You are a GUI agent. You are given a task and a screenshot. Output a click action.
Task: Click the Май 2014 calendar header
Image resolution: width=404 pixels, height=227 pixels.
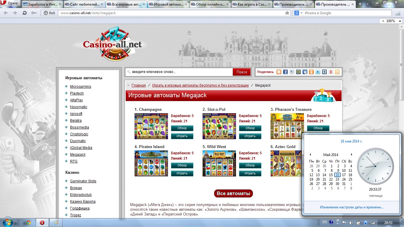pos(331,155)
